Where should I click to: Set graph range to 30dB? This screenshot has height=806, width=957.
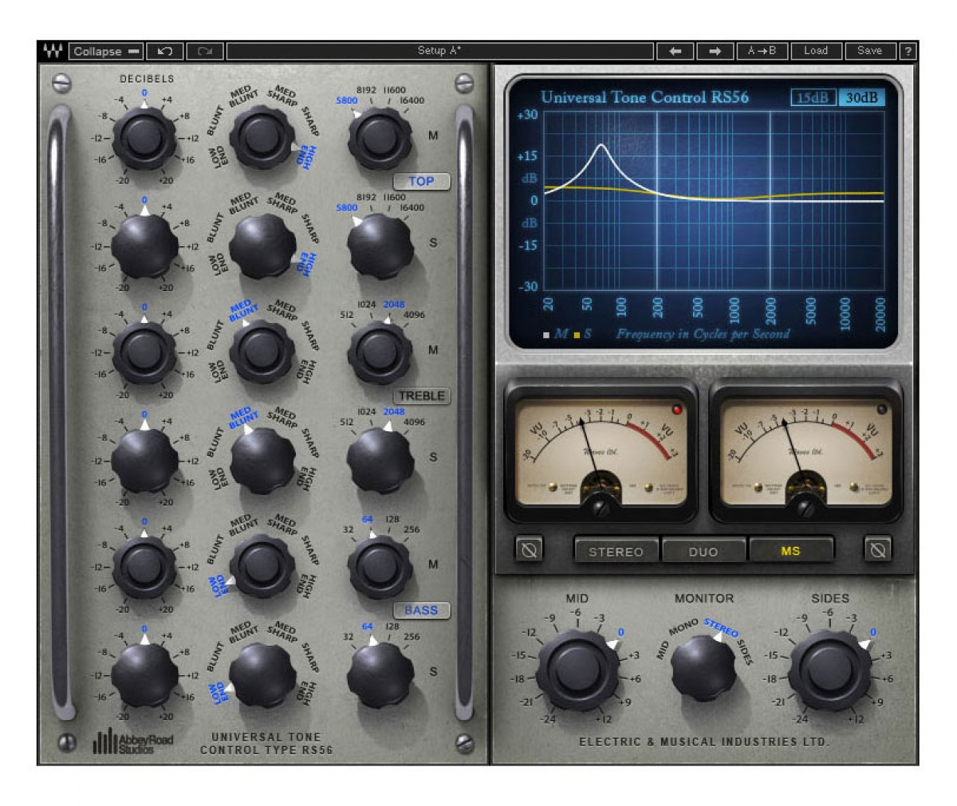pos(861,97)
